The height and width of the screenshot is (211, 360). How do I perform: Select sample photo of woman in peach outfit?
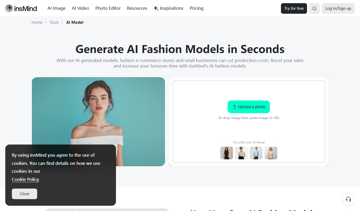271,153
